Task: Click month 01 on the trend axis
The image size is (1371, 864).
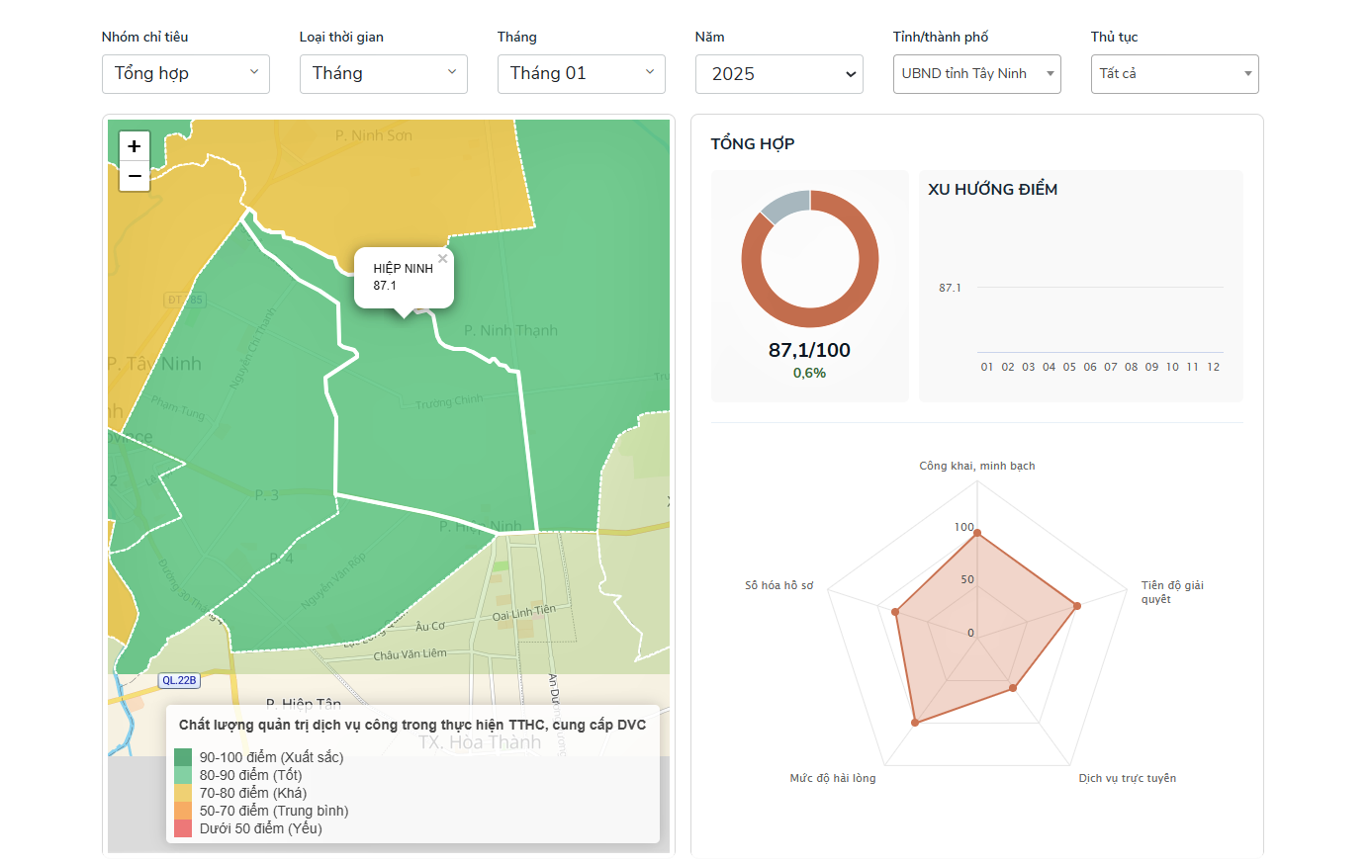Action: [987, 367]
